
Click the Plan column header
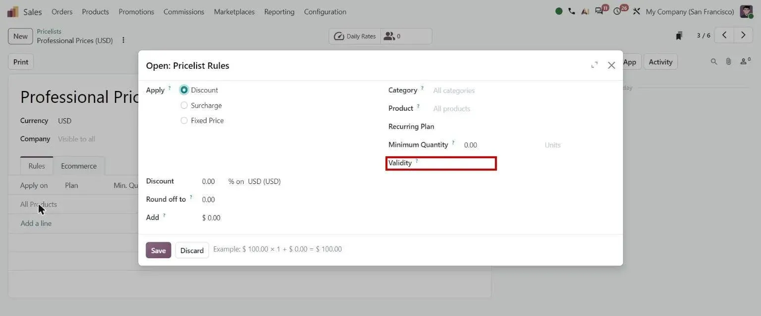pyautogui.click(x=71, y=185)
